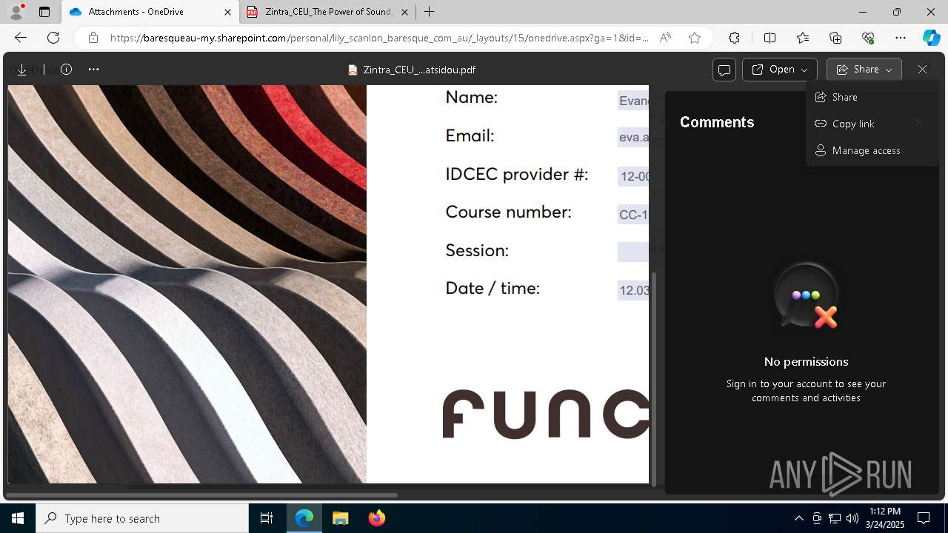Click the Date / time field
948x533 pixels.
(x=633, y=290)
